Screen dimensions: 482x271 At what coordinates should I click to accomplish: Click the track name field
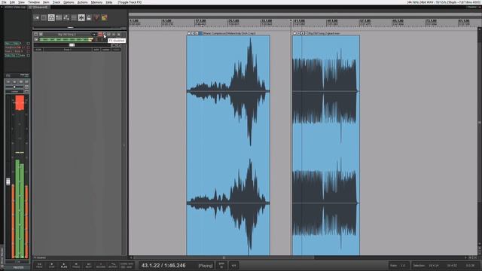(67, 35)
